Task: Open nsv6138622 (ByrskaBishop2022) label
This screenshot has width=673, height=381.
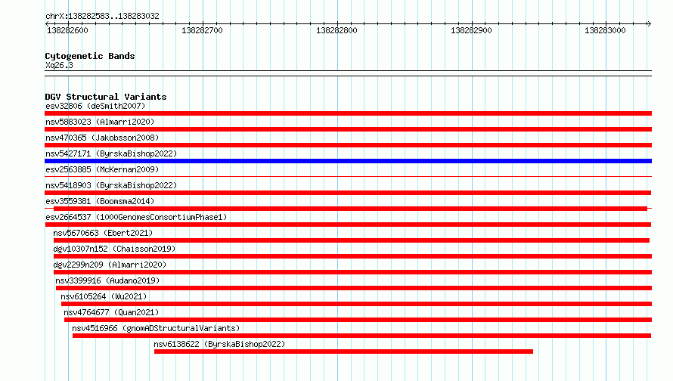Action: point(219,344)
